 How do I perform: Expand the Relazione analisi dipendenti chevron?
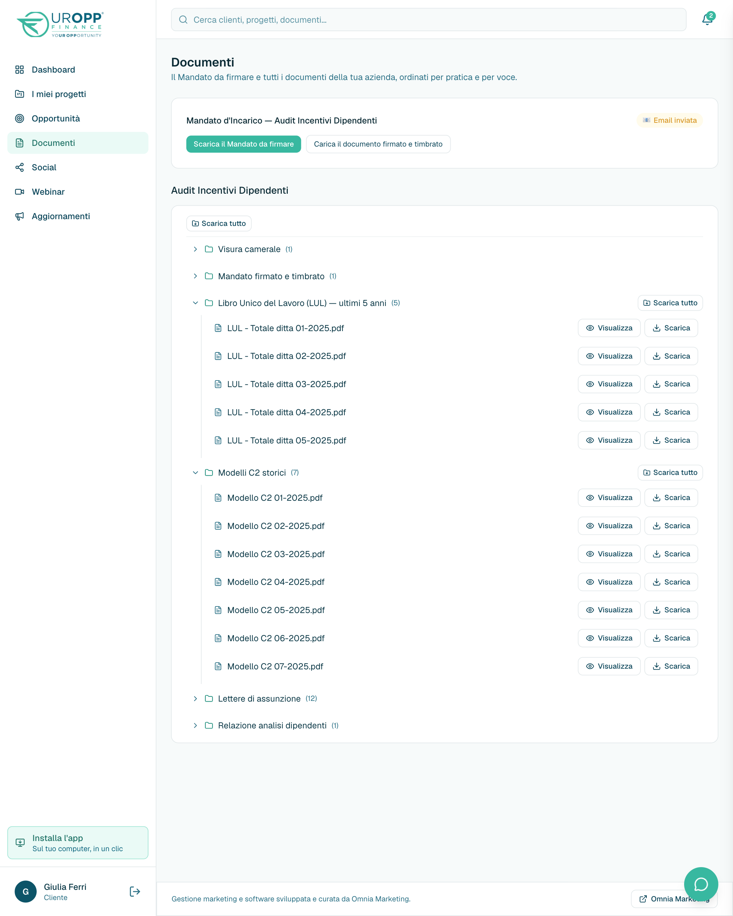(195, 725)
